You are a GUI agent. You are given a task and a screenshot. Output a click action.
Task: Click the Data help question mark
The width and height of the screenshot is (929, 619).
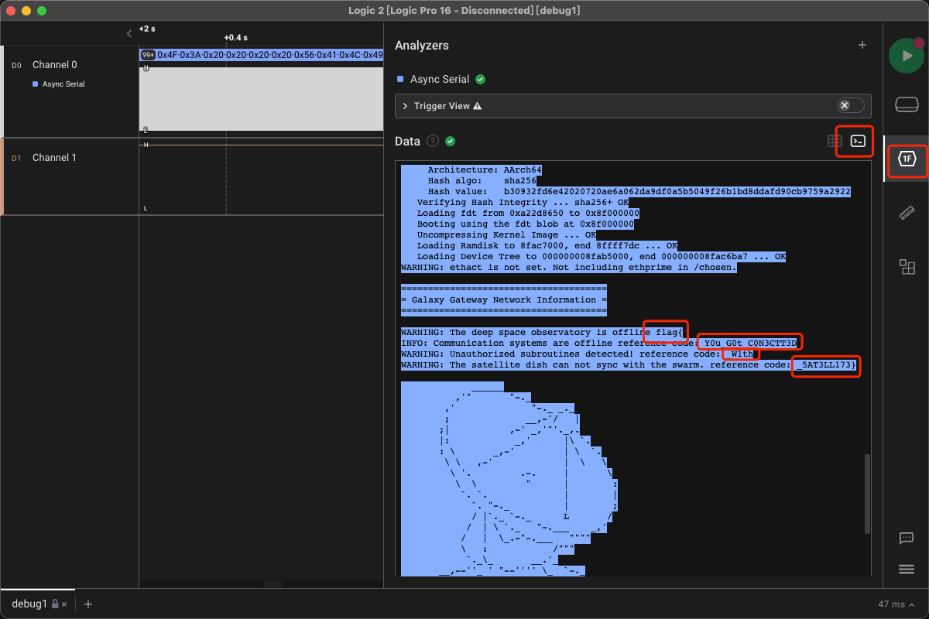[433, 141]
